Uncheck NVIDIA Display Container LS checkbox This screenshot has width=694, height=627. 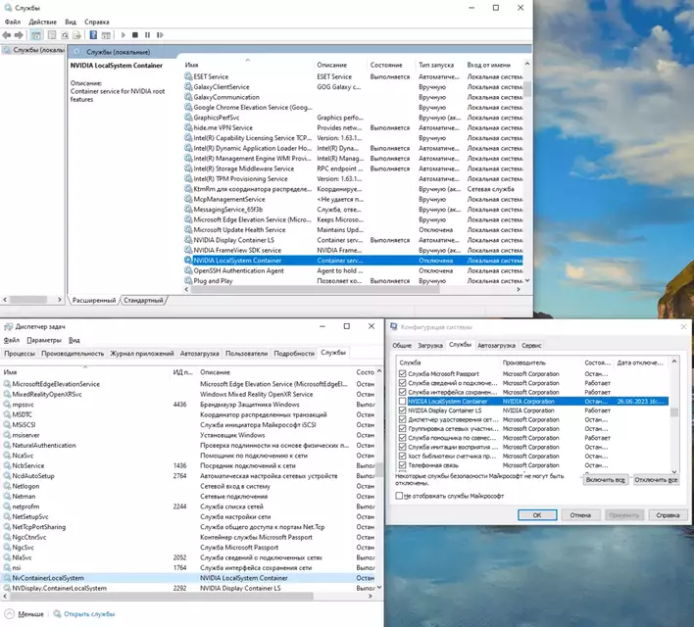tap(402, 410)
